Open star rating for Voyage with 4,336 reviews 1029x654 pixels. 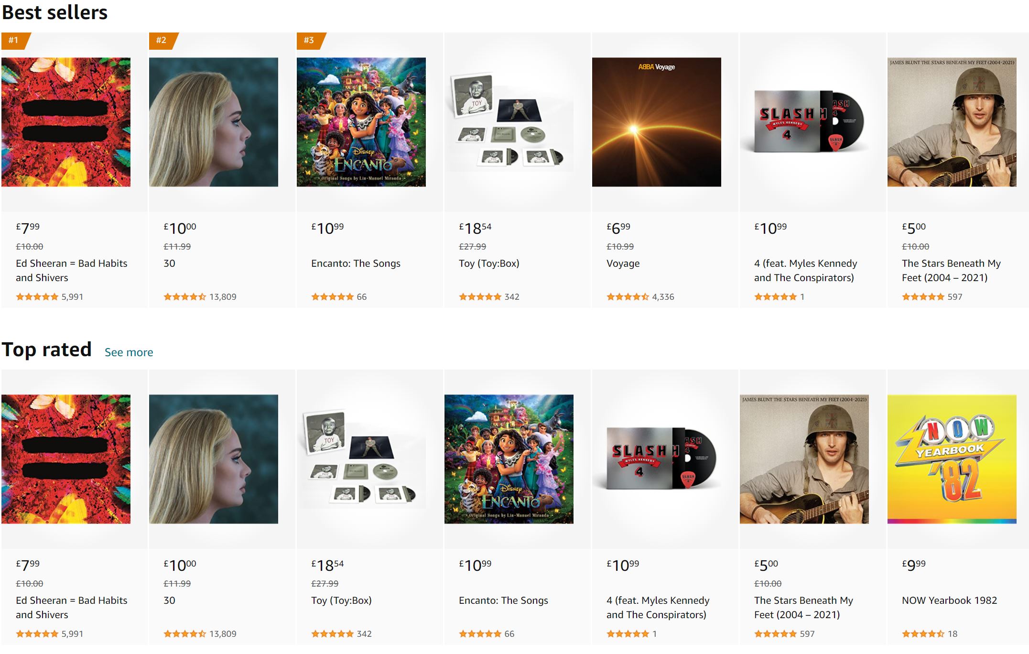pos(628,297)
